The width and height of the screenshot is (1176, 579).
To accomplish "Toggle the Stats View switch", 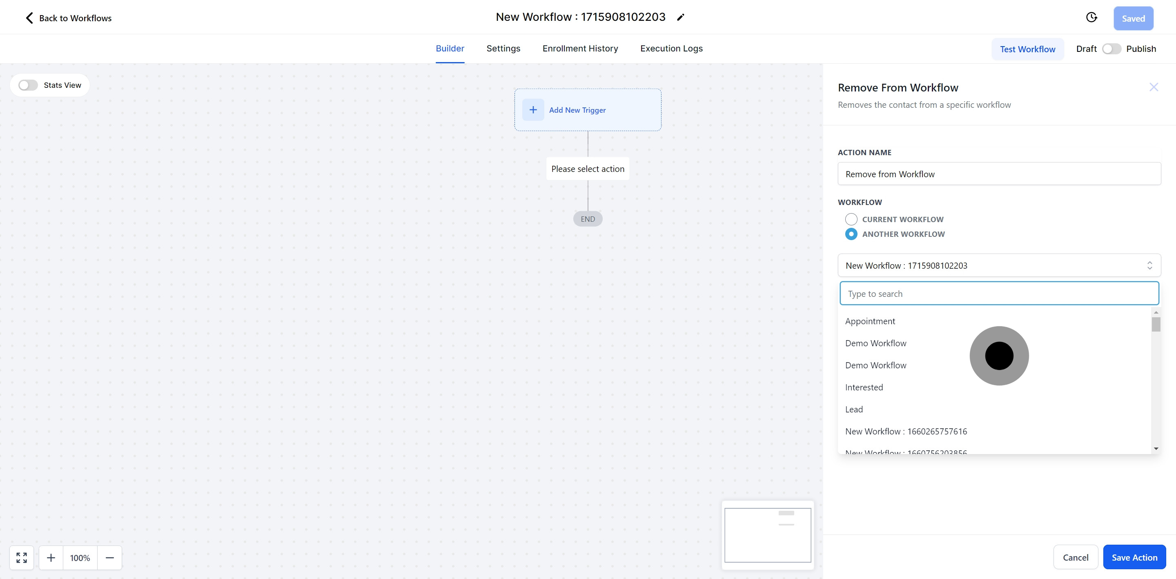I will pyautogui.click(x=28, y=85).
